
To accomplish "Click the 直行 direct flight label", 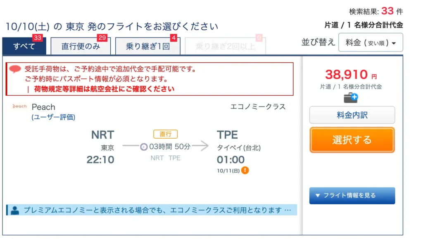I will click(x=165, y=134).
